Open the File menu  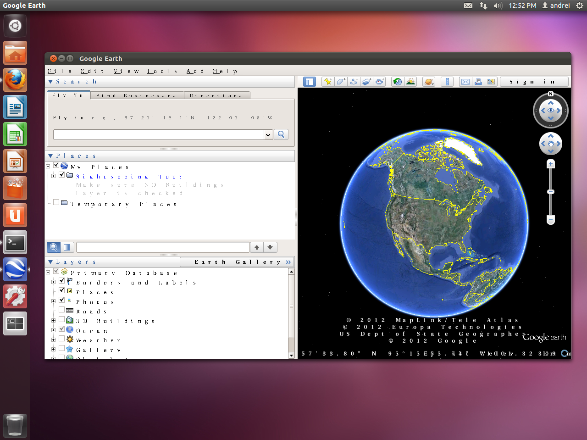point(60,71)
